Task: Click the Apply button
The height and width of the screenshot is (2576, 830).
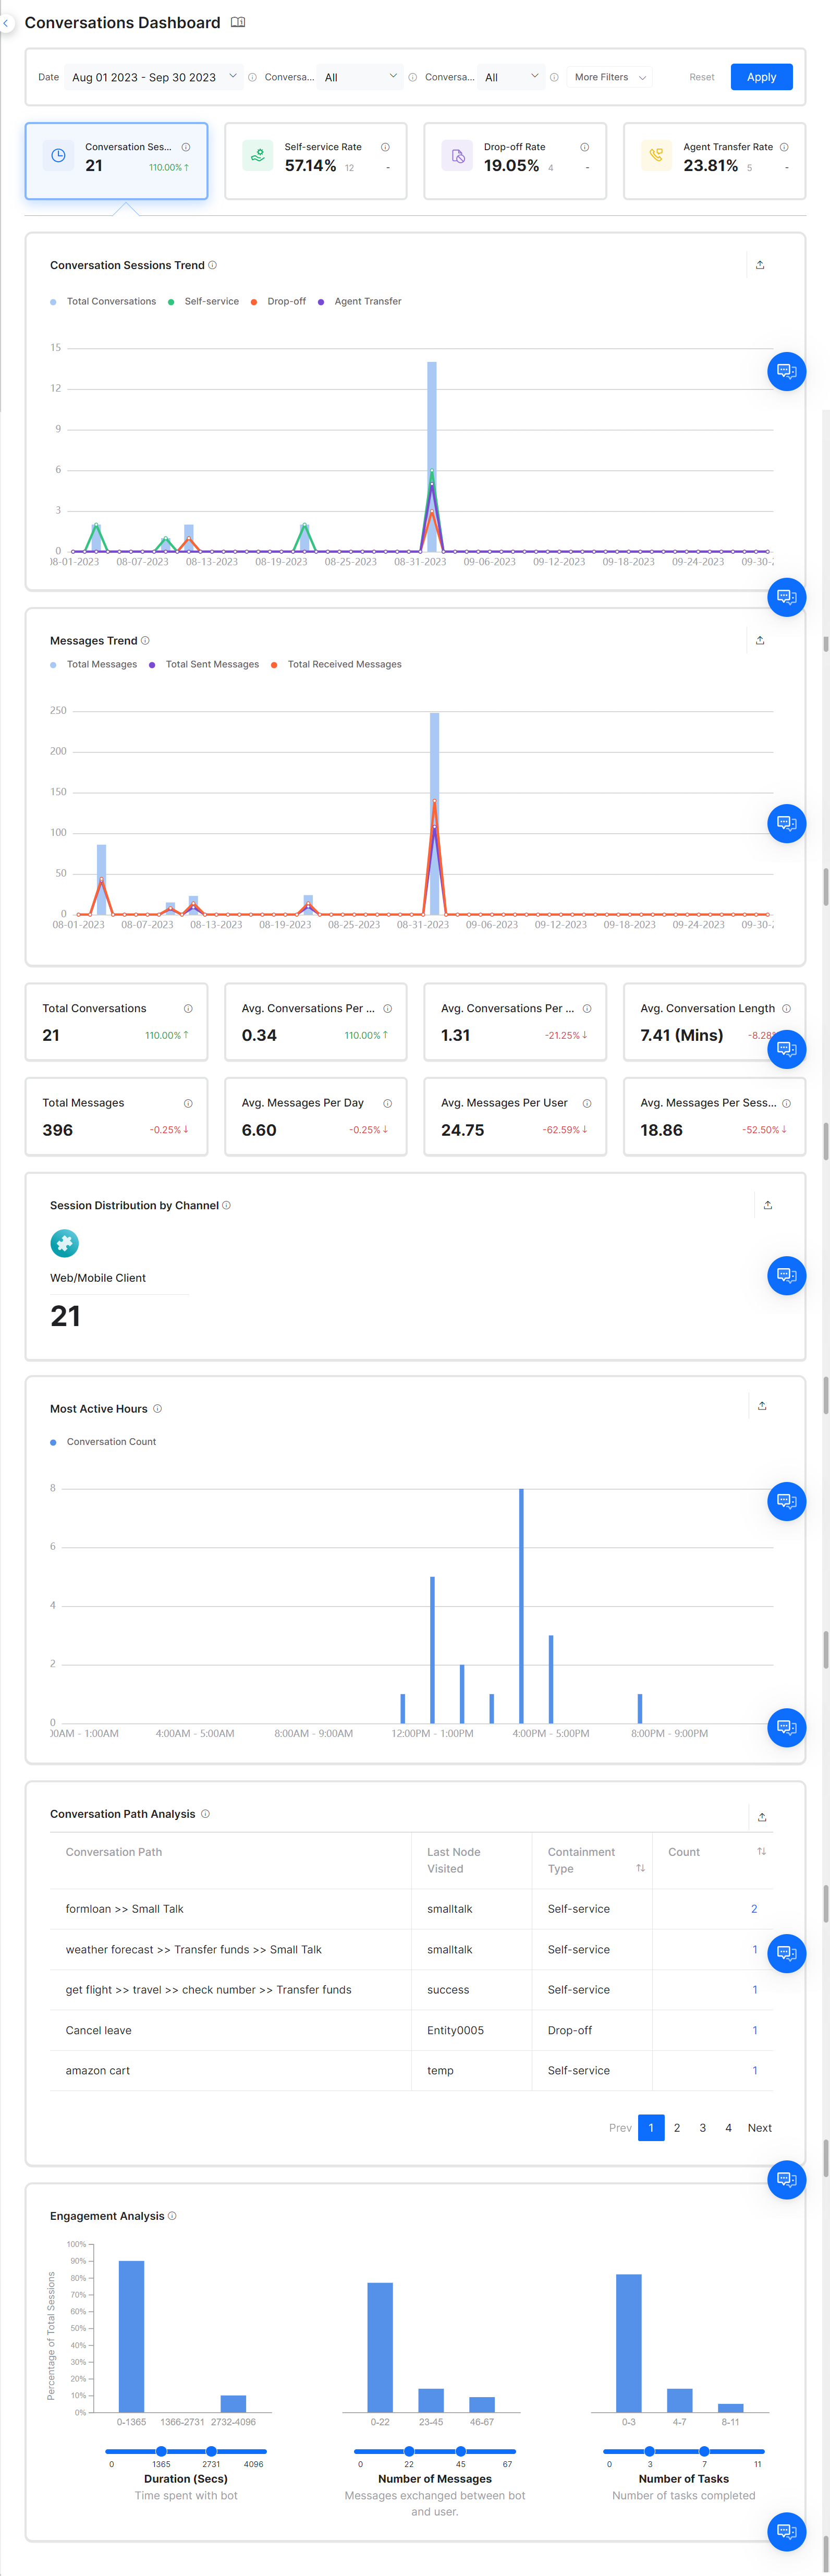Action: pyautogui.click(x=761, y=77)
